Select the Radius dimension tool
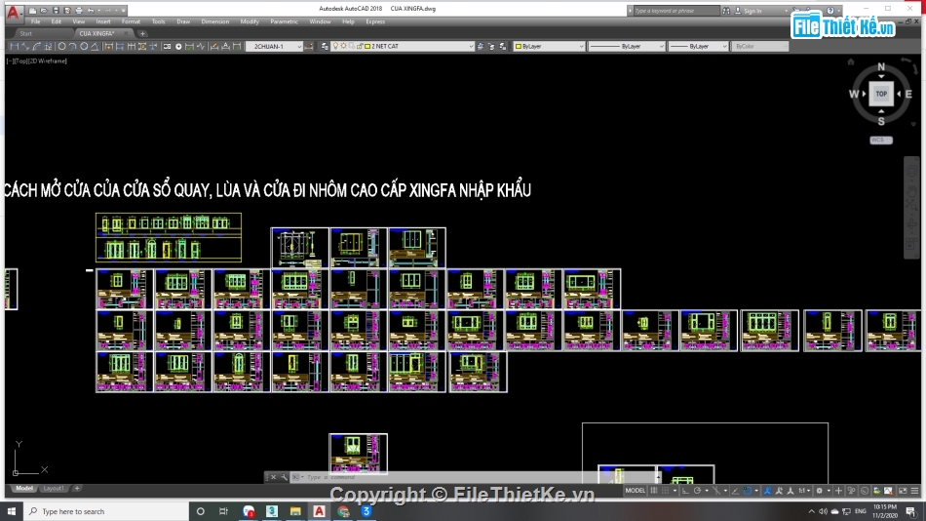The height and width of the screenshot is (521, 926). 61,46
